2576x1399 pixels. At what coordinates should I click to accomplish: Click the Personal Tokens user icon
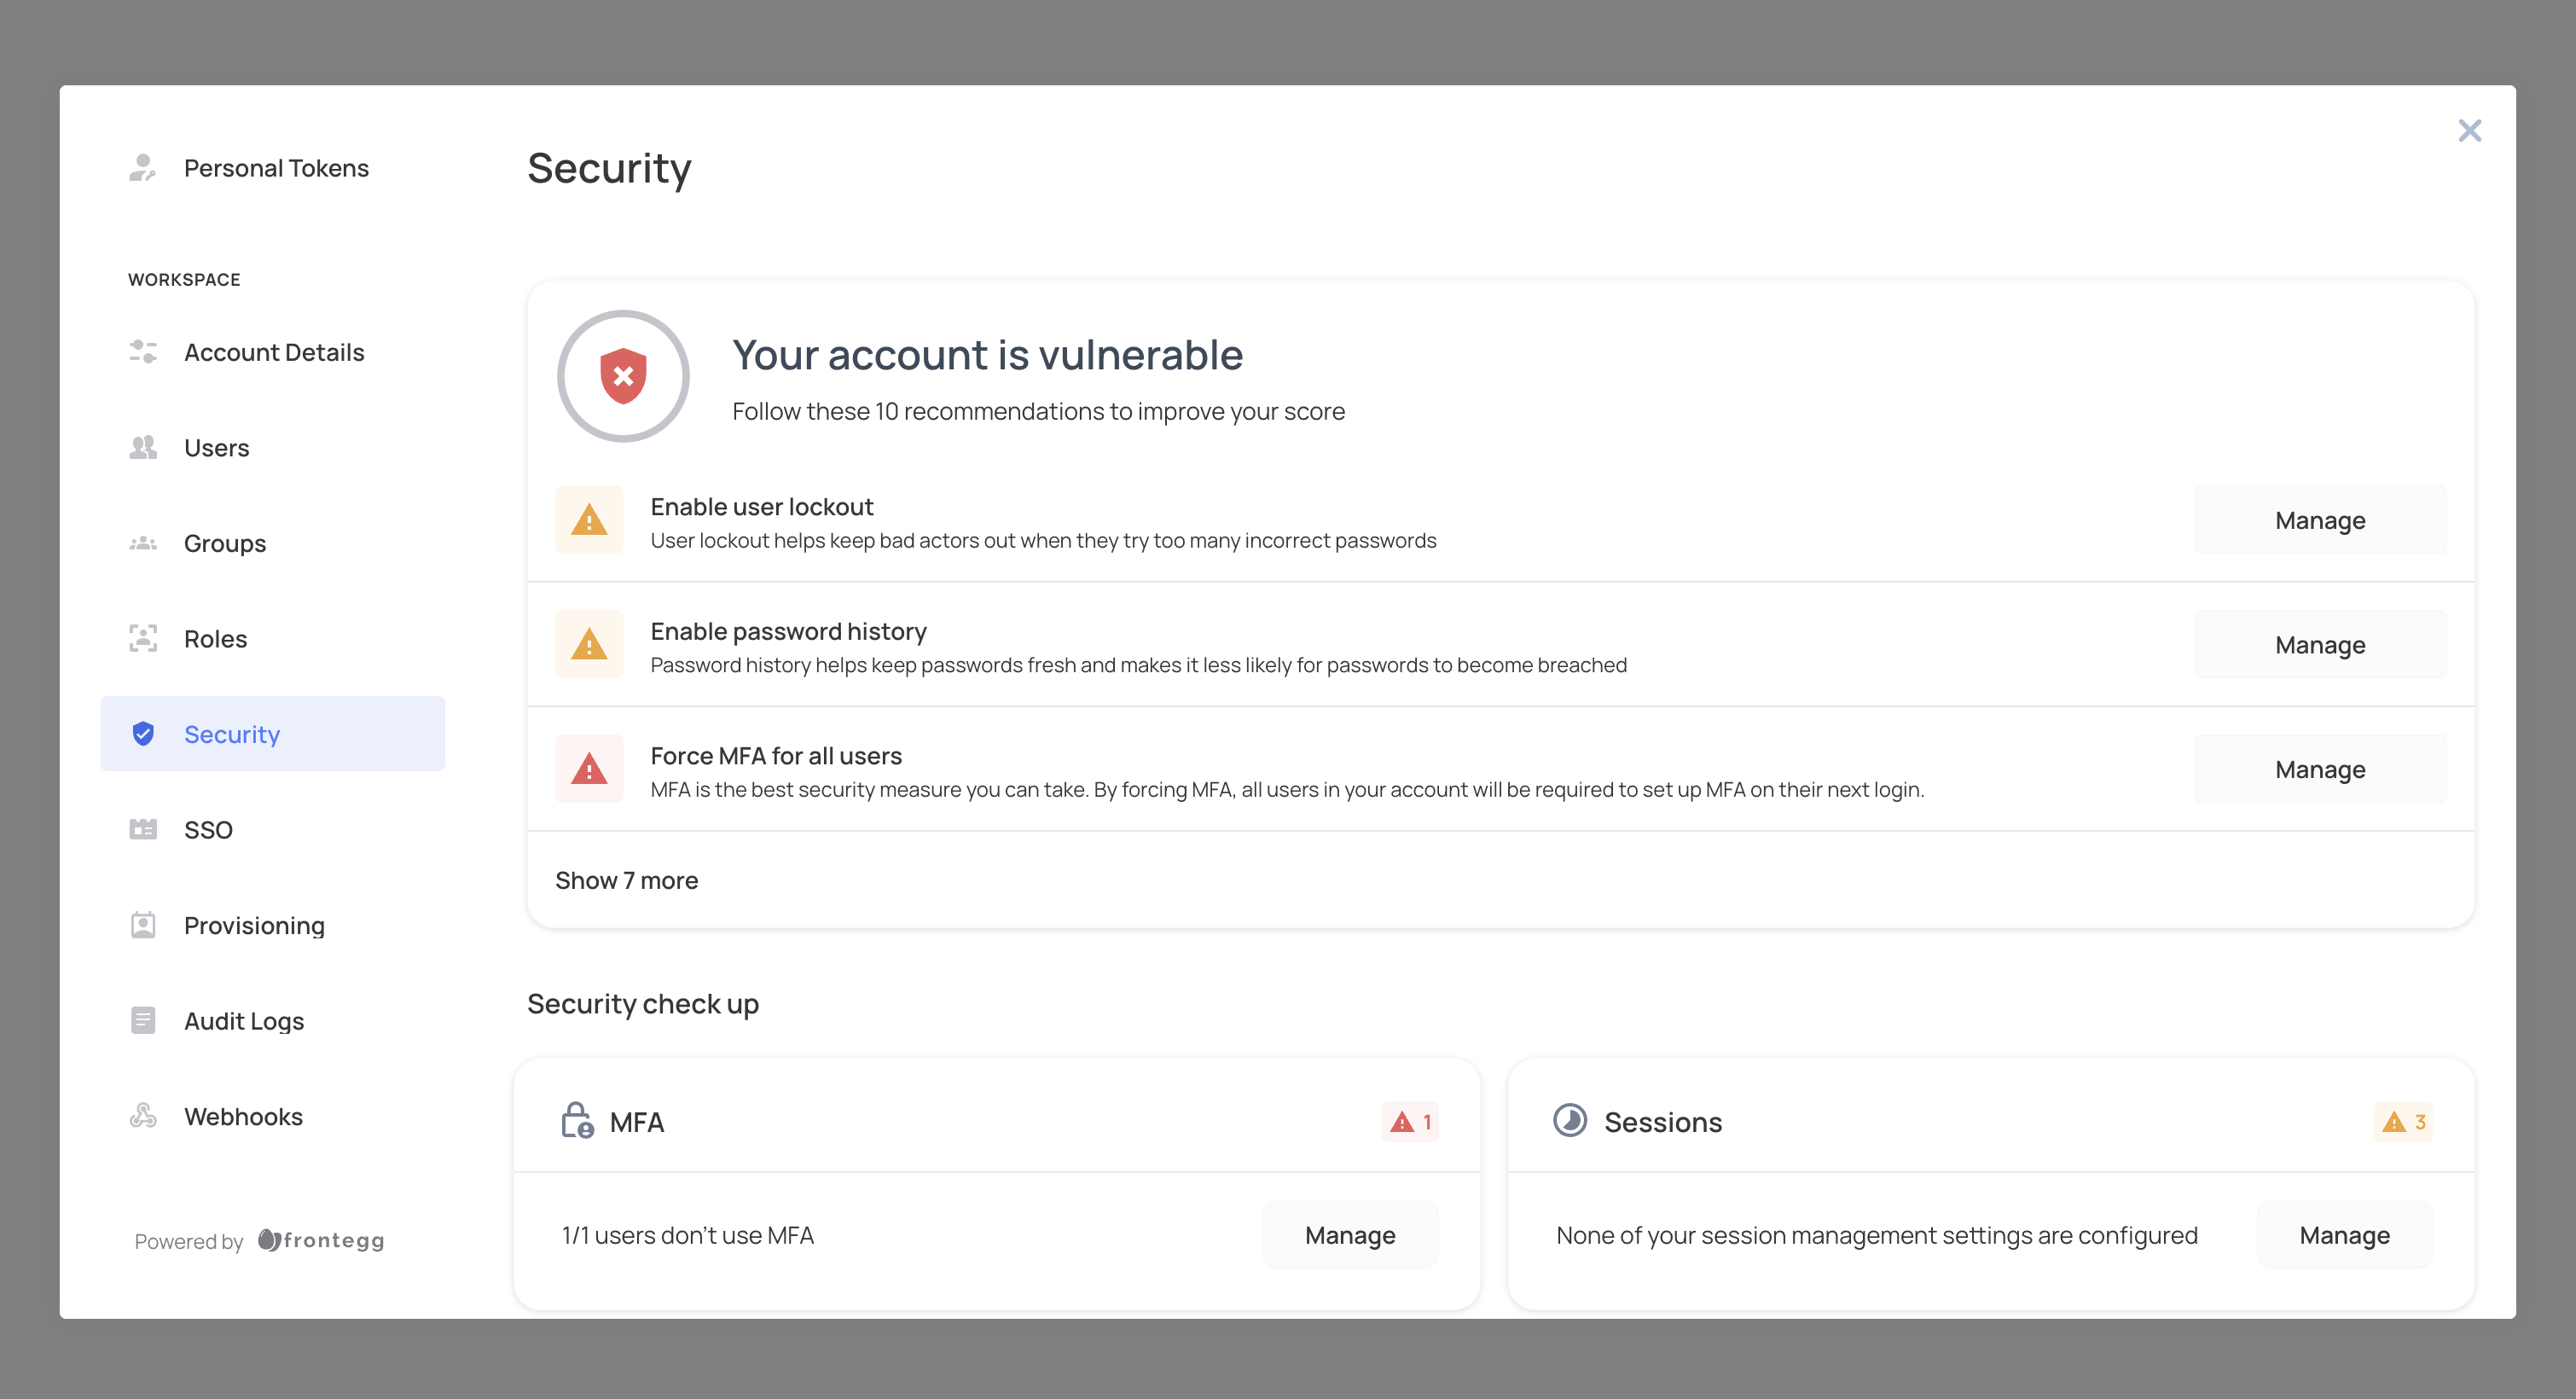(142, 167)
